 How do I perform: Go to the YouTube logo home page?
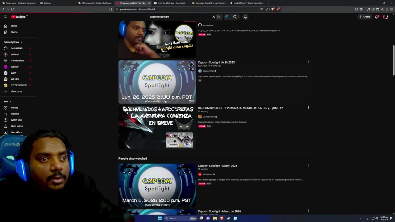19,17
